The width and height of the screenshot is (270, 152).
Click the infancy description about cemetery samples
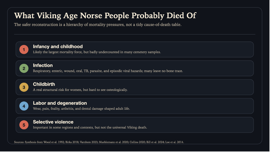97,52
